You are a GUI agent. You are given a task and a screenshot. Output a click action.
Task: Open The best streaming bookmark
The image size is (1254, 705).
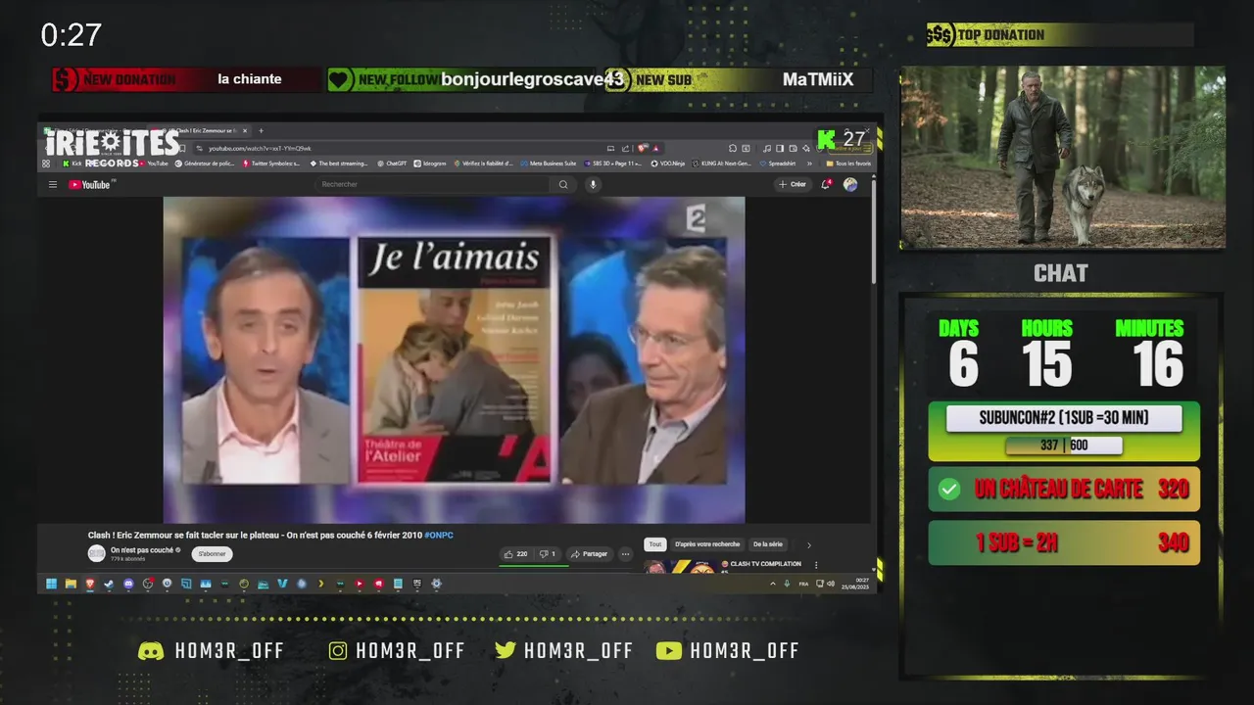(x=338, y=164)
